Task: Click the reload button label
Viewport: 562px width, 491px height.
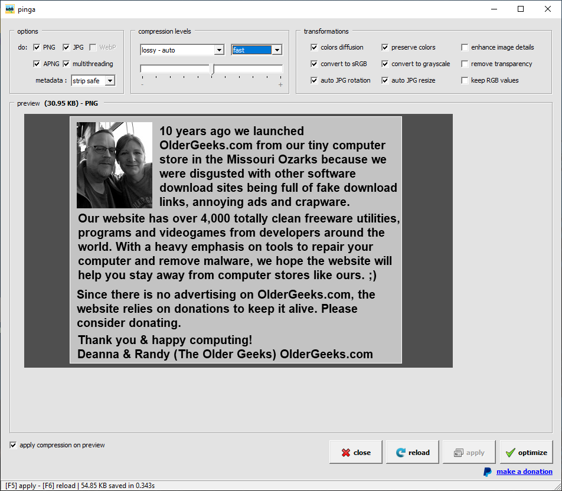Action: [419, 453]
